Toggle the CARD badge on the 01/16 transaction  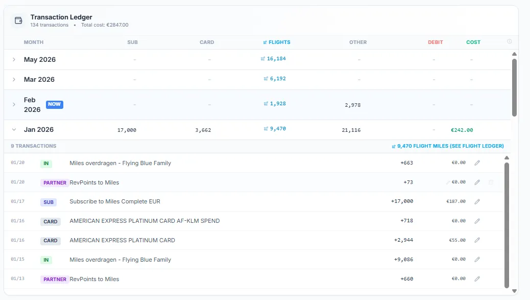point(50,221)
